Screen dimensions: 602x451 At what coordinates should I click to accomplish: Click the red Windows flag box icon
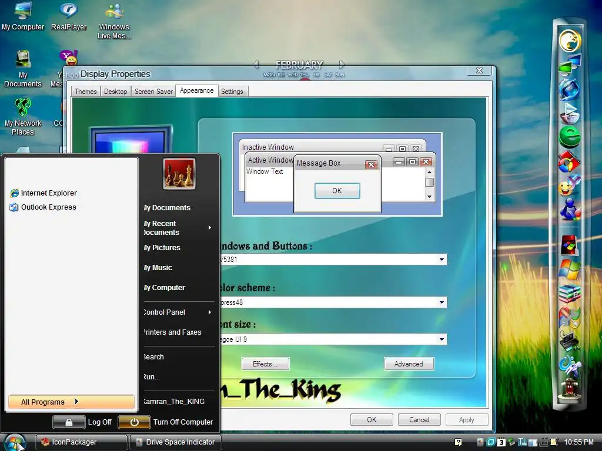(570, 245)
